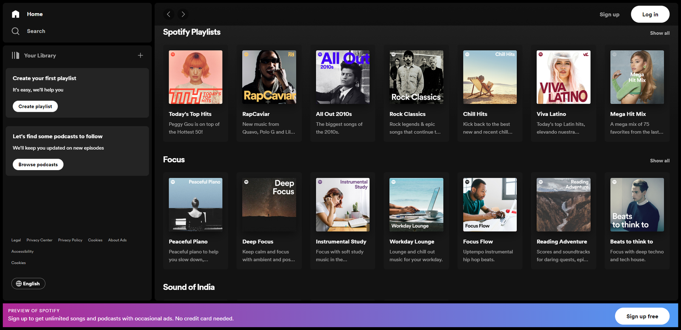Click the Viva Latino title text

coord(551,114)
